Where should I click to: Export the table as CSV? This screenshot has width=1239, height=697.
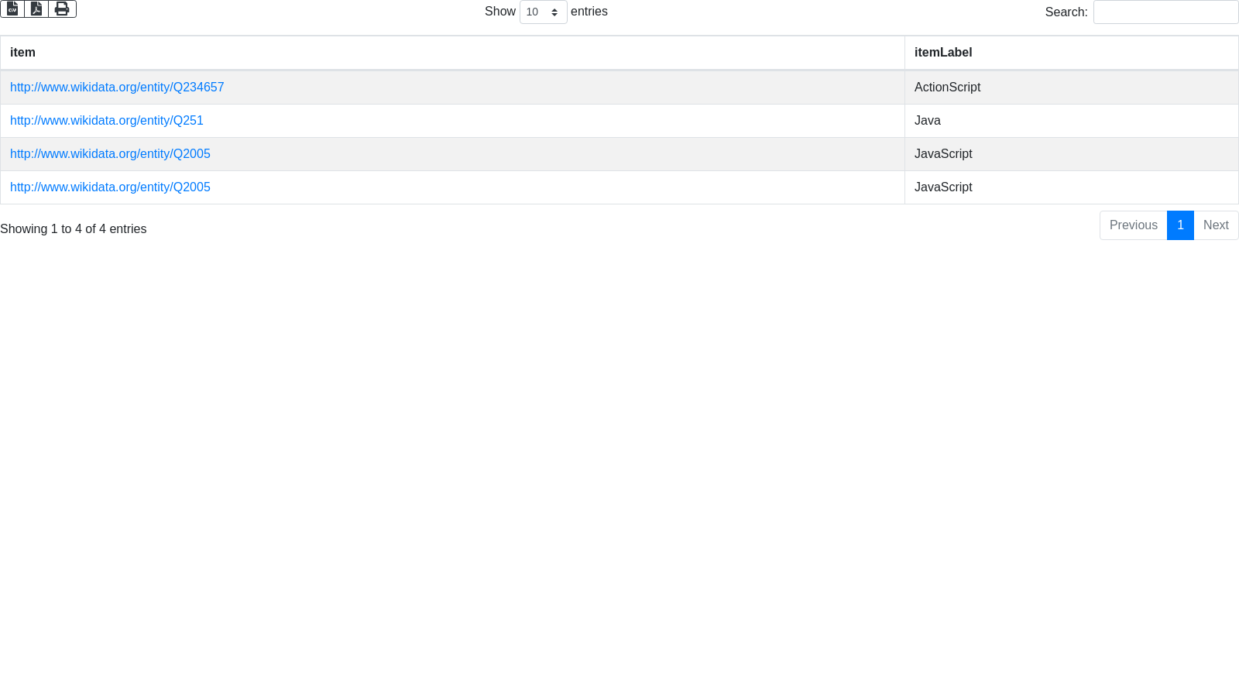click(x=12, y=9)
